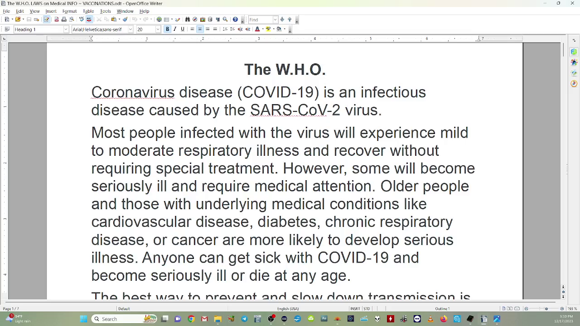Click the Find text input field
This screenshot has height=326, width=580.
[x=260, y=20]
